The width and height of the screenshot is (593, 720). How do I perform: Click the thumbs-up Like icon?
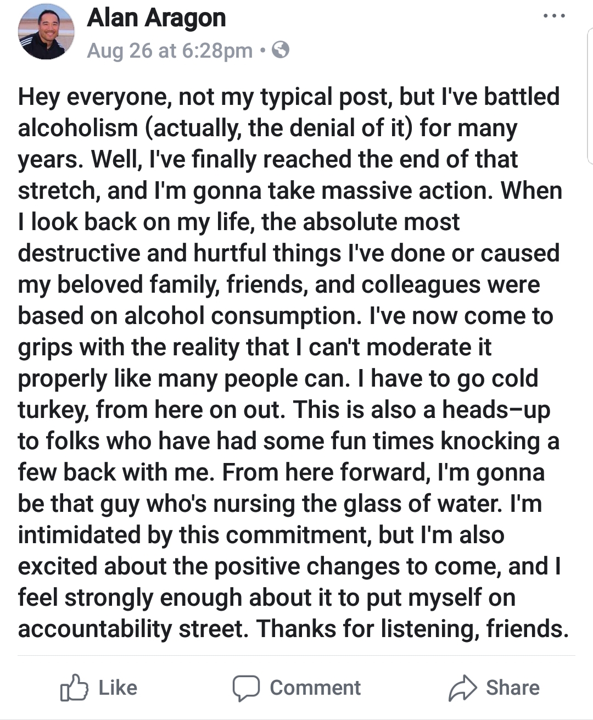(74, 688)
